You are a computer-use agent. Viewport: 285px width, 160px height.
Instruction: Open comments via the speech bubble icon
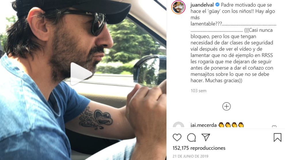191,137
